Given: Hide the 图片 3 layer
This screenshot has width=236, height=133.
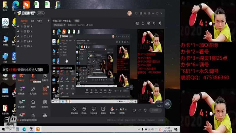Looking at the screenshot, I should [x=18, y=31].
